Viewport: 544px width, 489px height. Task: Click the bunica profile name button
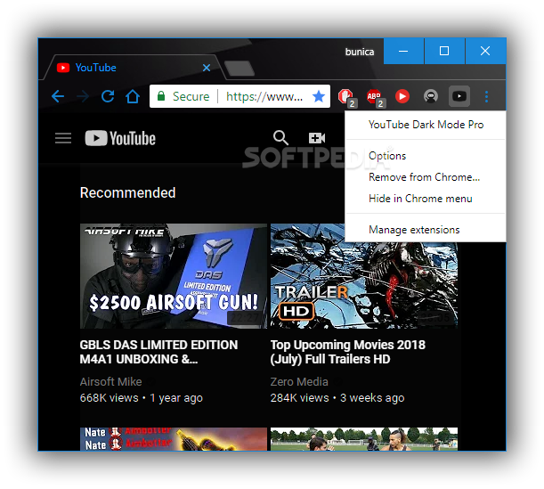pos(360,52)
